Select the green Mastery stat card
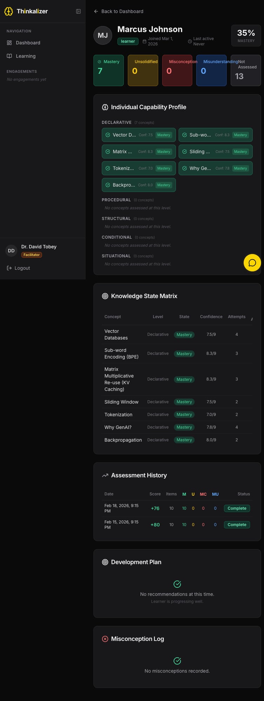The width and height of the screenshot is (264, 701). pyautogui.click(x=108, y=70)
